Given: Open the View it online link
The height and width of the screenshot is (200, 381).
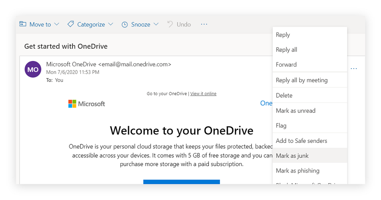Looking at the screenshot, I should tap(203, 94).
